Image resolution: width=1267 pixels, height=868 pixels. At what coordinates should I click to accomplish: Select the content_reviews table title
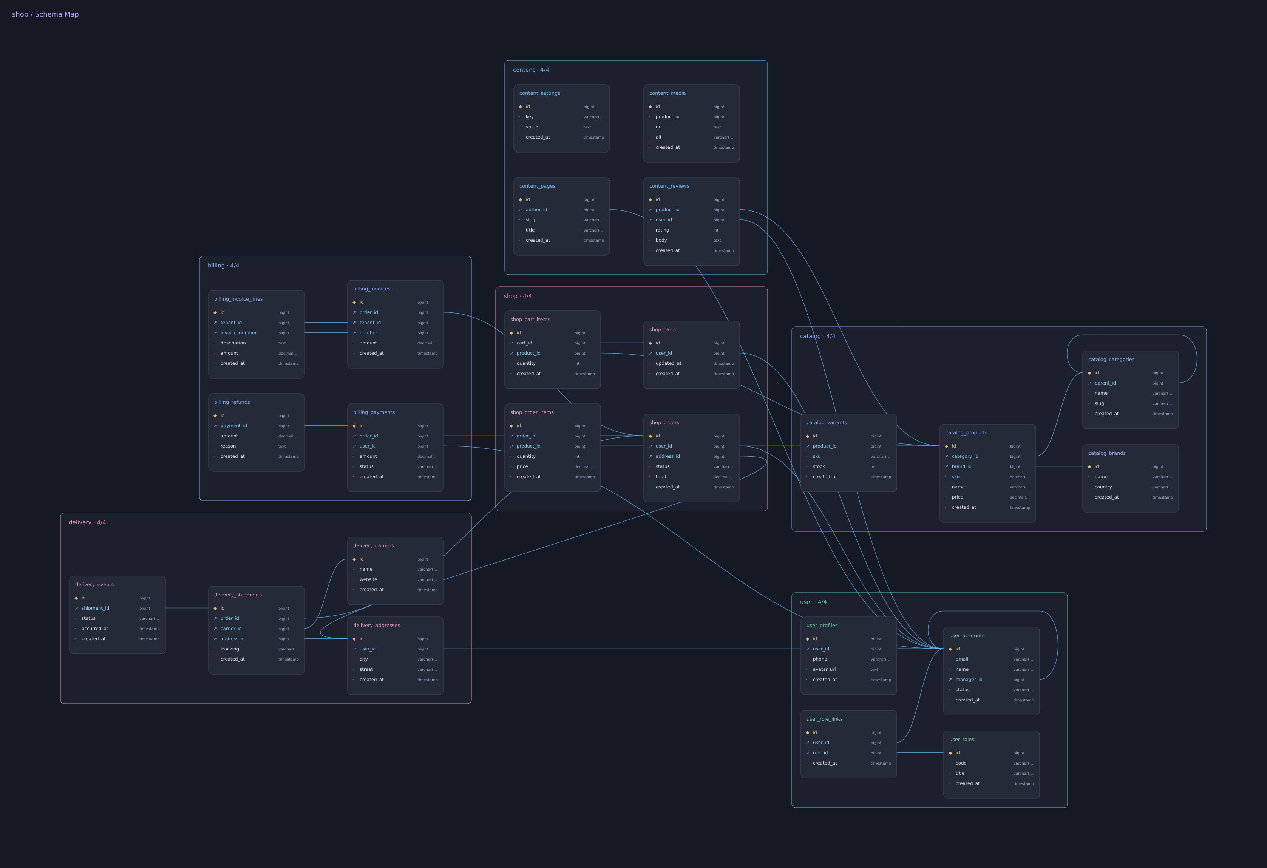669,187
